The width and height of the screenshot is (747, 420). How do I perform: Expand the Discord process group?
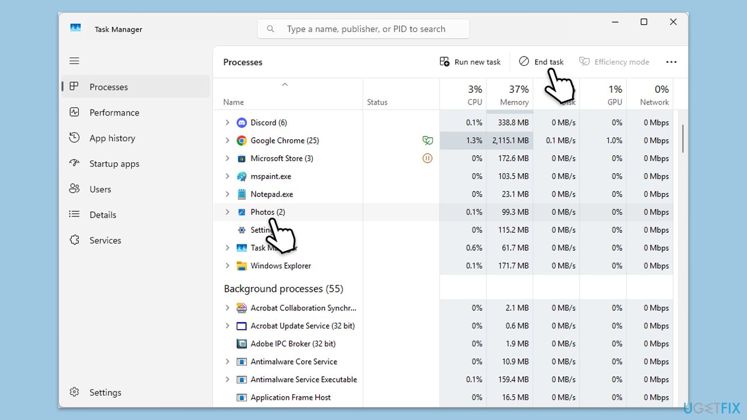[228, 123]
